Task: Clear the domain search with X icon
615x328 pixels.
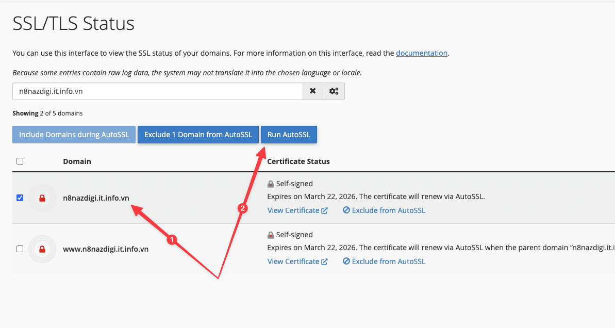Action: (x=312, y=91)
